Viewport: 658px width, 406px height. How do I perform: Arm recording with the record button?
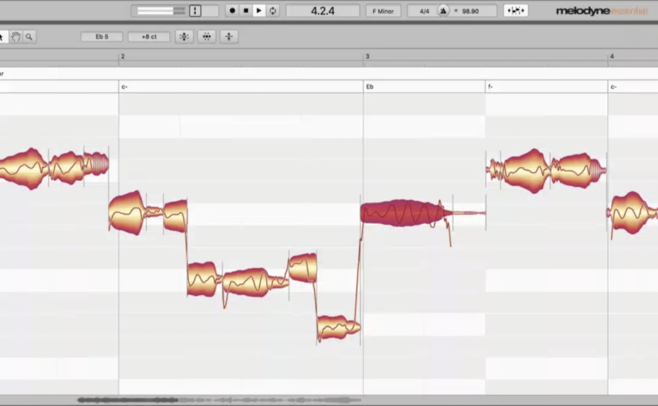tap(231, 10)
